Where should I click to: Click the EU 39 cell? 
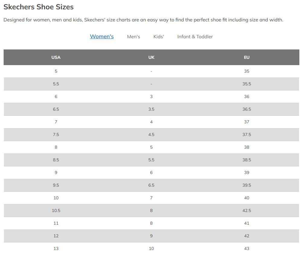[247, 173]
